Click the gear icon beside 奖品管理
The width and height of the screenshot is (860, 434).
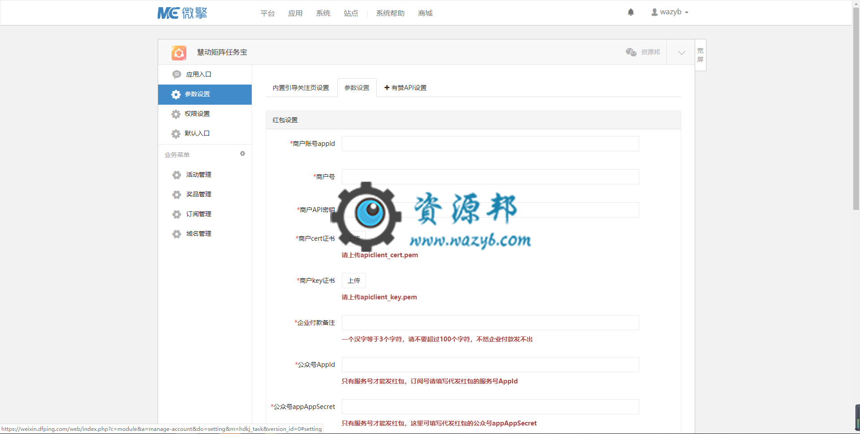tap(176, 195)
